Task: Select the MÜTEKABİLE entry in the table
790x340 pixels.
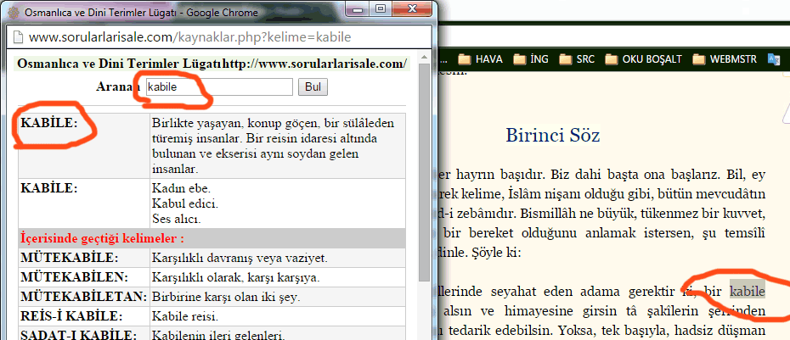Action: click(70, 258)
